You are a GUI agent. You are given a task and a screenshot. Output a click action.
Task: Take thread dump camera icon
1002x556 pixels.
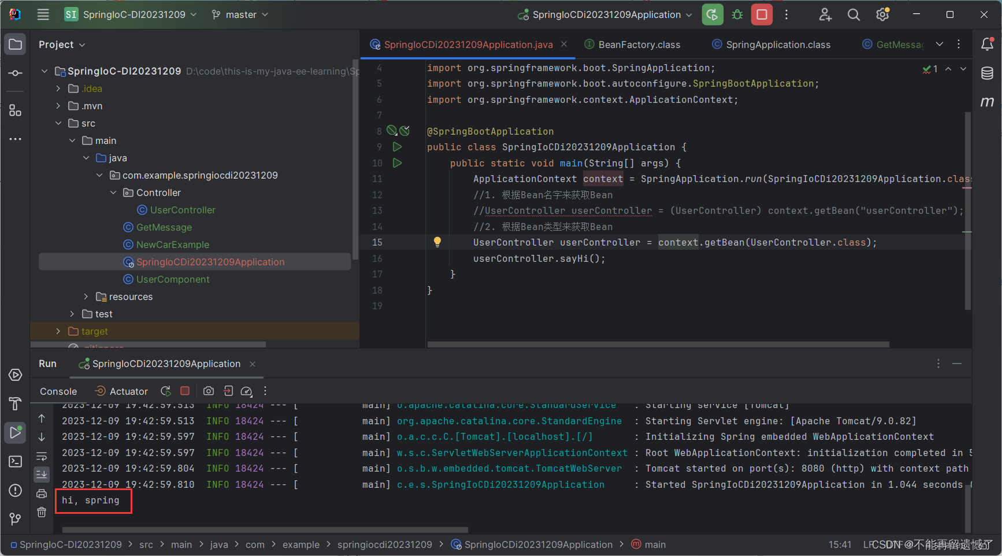click(x=209, y=391)
